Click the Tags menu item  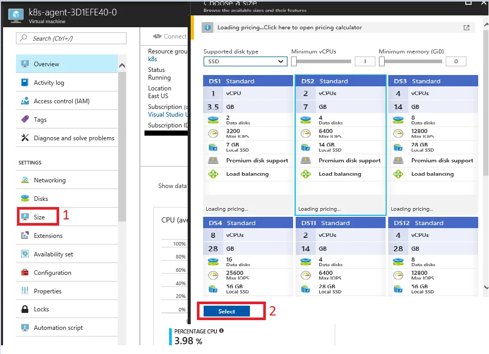[67, 119]
